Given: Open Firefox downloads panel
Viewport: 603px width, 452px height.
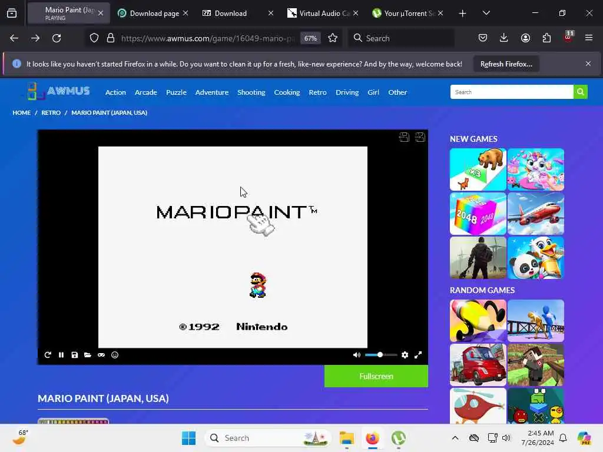Looking at the screenshot, I should 504,38.
